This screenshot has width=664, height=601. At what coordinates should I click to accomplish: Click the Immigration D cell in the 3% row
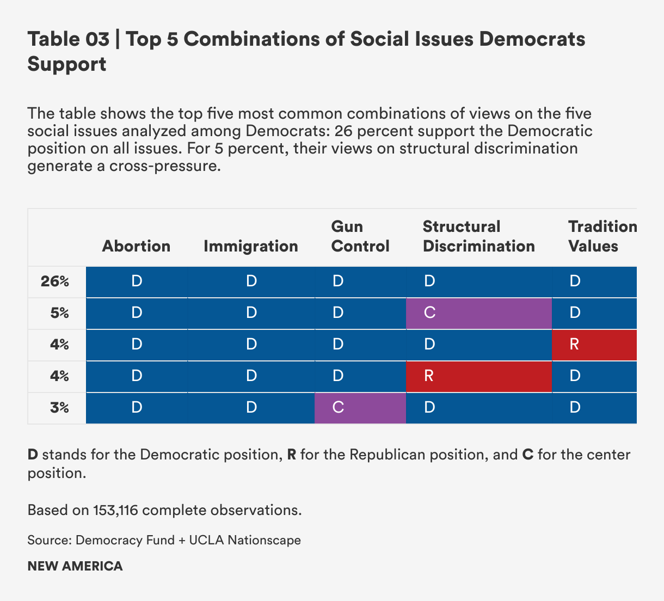[251, 408]
